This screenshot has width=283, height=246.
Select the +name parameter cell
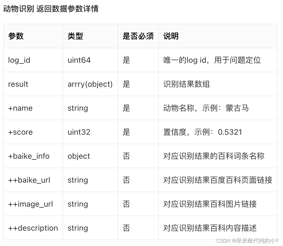coord(20,108)
